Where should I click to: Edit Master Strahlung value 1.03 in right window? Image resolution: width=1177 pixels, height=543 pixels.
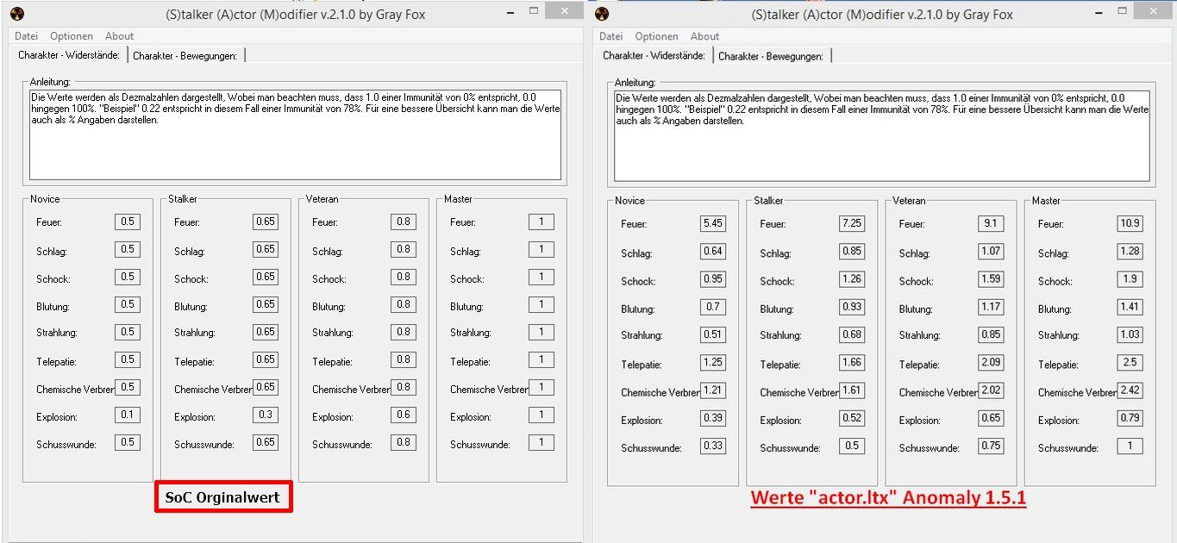coord(1130,334)
